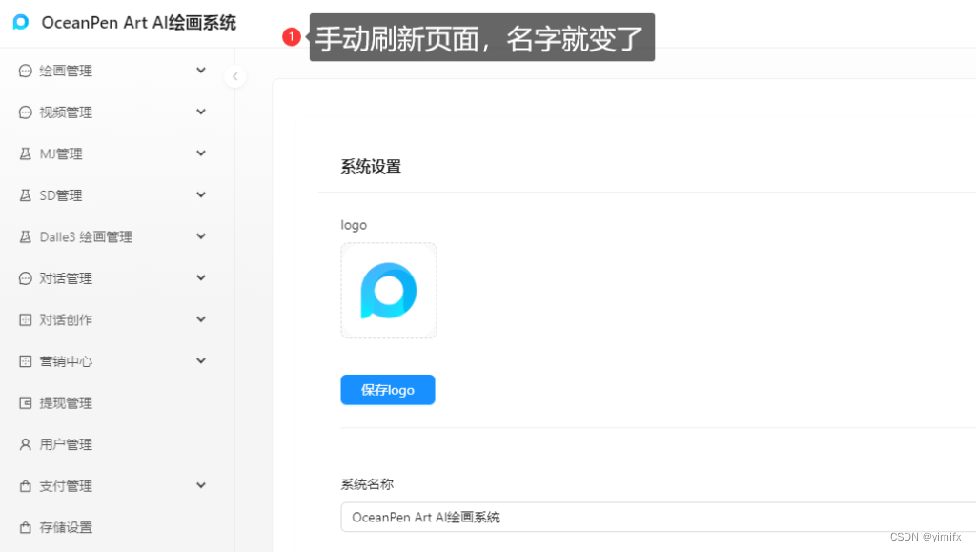Click the 系统名称 field label

tap(367, 484)
